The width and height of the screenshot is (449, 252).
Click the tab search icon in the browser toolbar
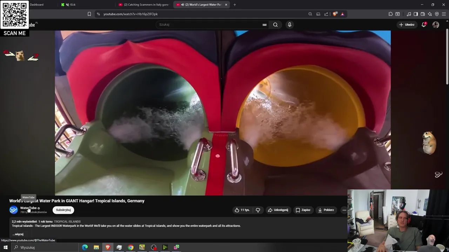click(x=397, y=14)
